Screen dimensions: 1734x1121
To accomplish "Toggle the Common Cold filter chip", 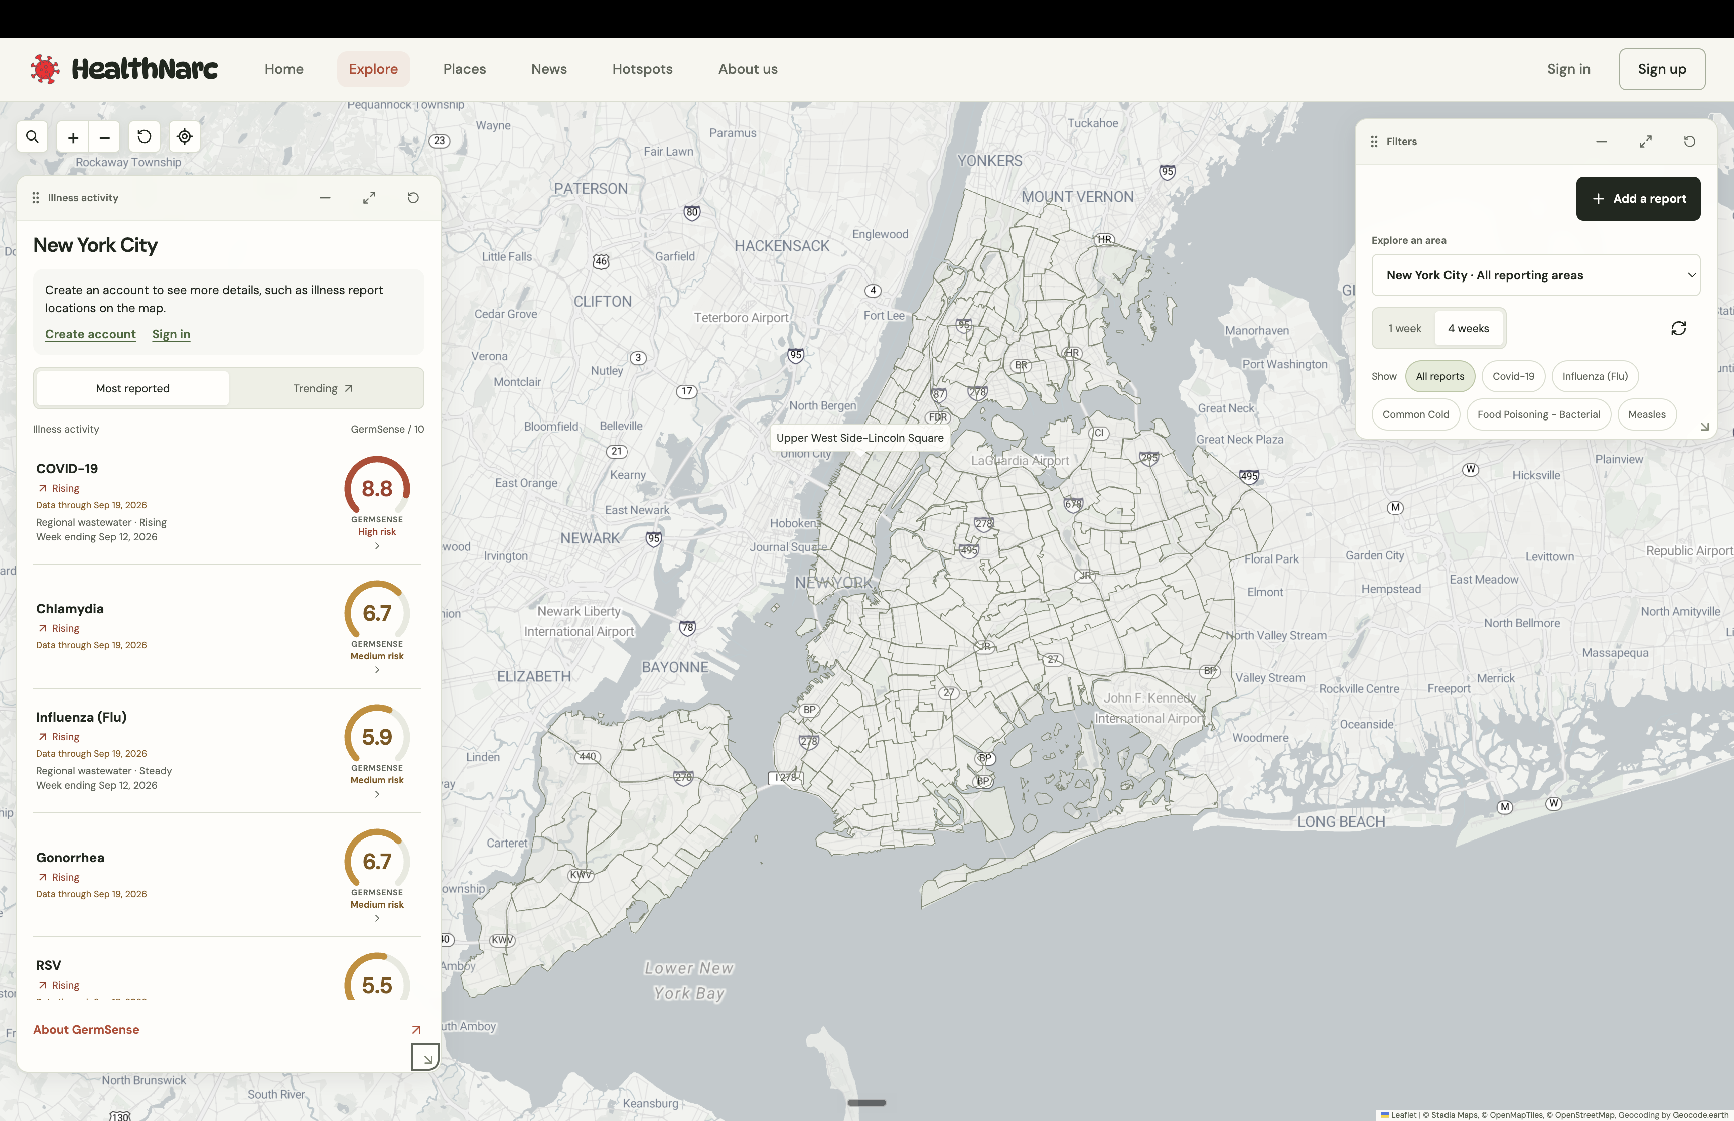I will (1416, 415).
